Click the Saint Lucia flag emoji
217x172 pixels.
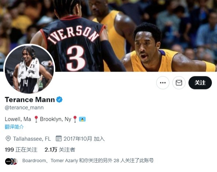point(82,119)
